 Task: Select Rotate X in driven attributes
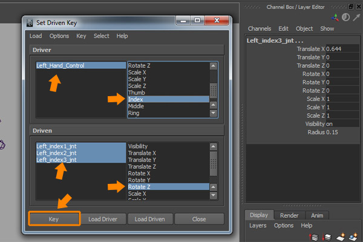click(x=168, y=173)
